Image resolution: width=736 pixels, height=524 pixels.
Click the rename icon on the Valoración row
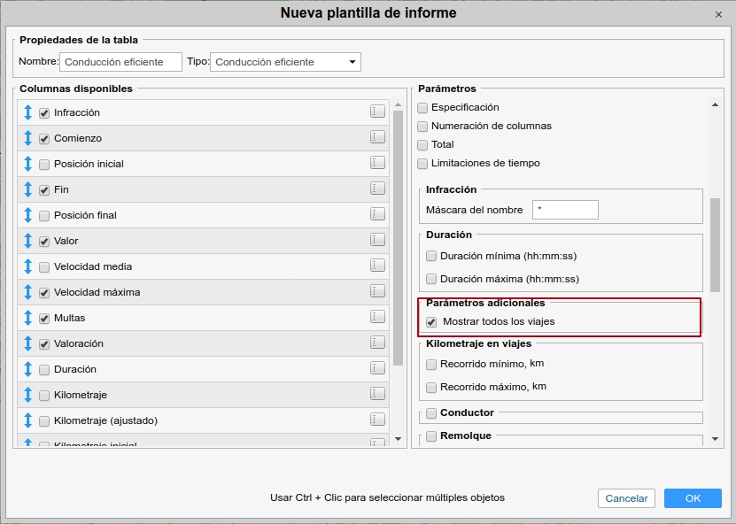tap(377, 343)
